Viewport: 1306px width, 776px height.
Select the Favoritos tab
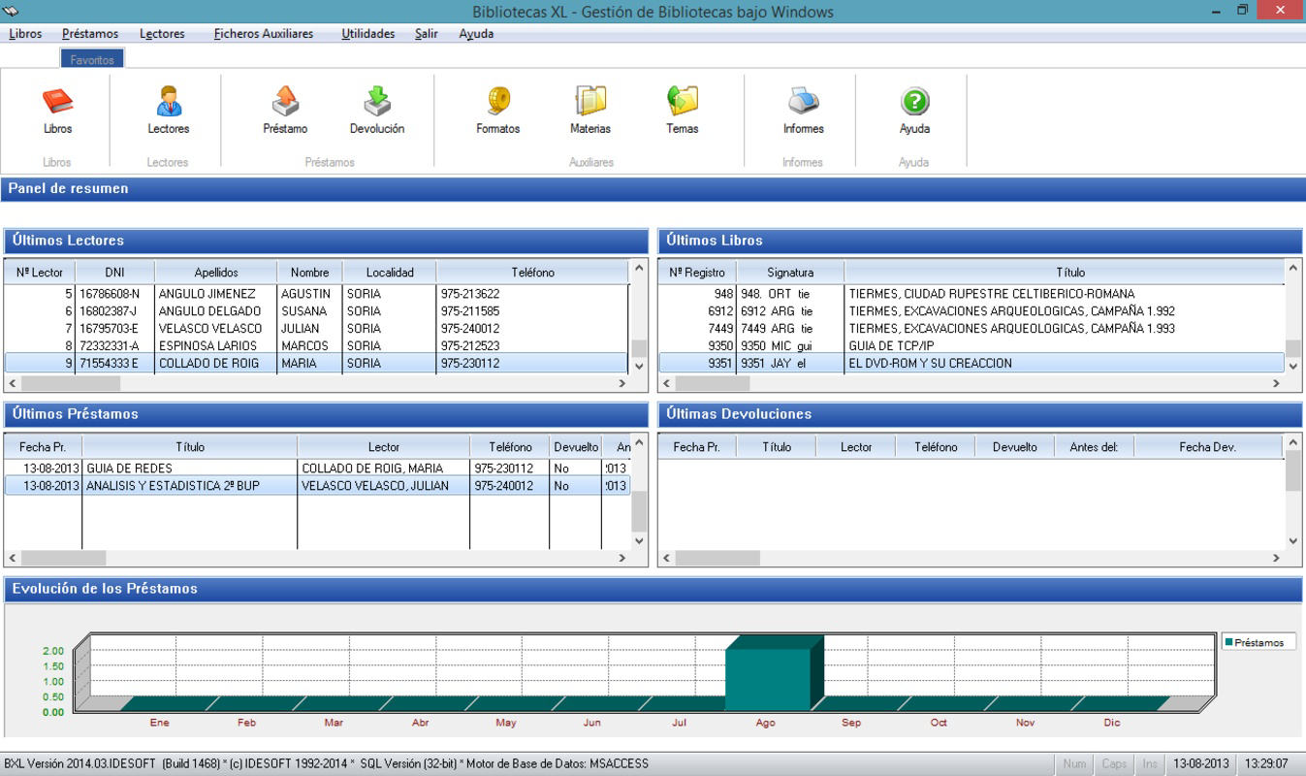(x=93, y=59)
